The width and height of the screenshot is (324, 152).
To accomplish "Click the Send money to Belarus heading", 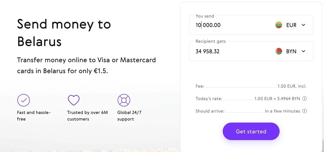I will (x=64, y=32).
